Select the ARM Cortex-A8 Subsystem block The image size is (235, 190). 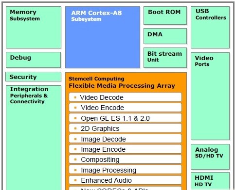click(103, 37)
